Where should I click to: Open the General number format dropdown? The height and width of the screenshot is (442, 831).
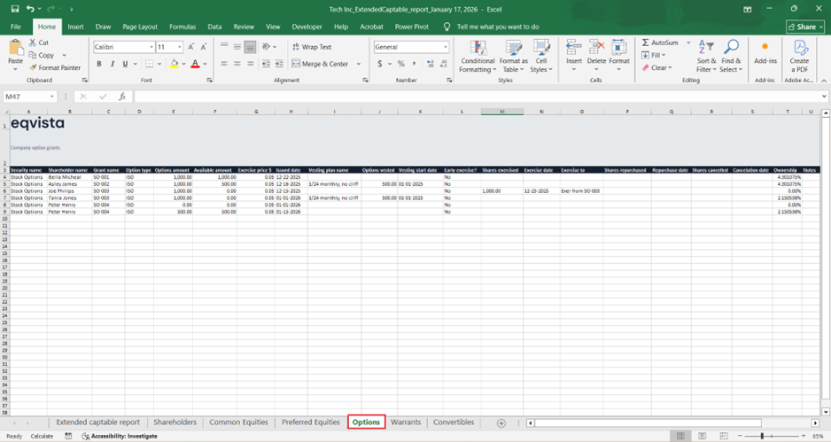coord(446,47)
